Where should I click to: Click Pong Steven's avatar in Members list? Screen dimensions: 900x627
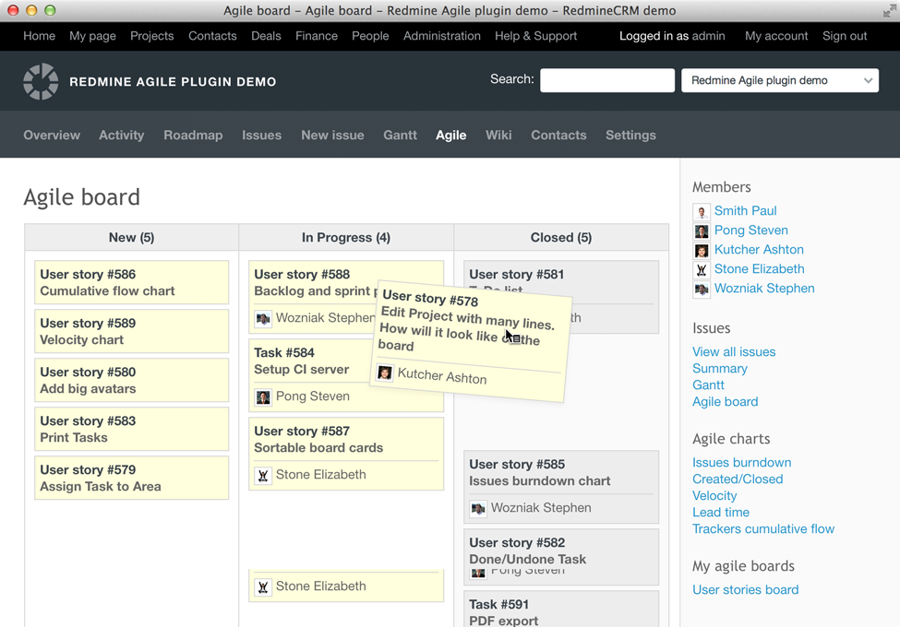tap(702, 231)
